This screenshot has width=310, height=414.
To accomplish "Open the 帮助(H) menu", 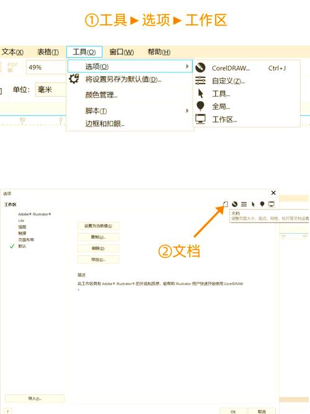I will (159, 52).
